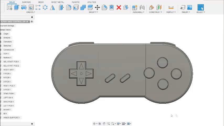
Task: Switch to the SURFACE tab
Action: tap(26, 2)
